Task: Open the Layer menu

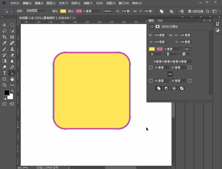Action: pyautogui.click(x=51, y=3)
